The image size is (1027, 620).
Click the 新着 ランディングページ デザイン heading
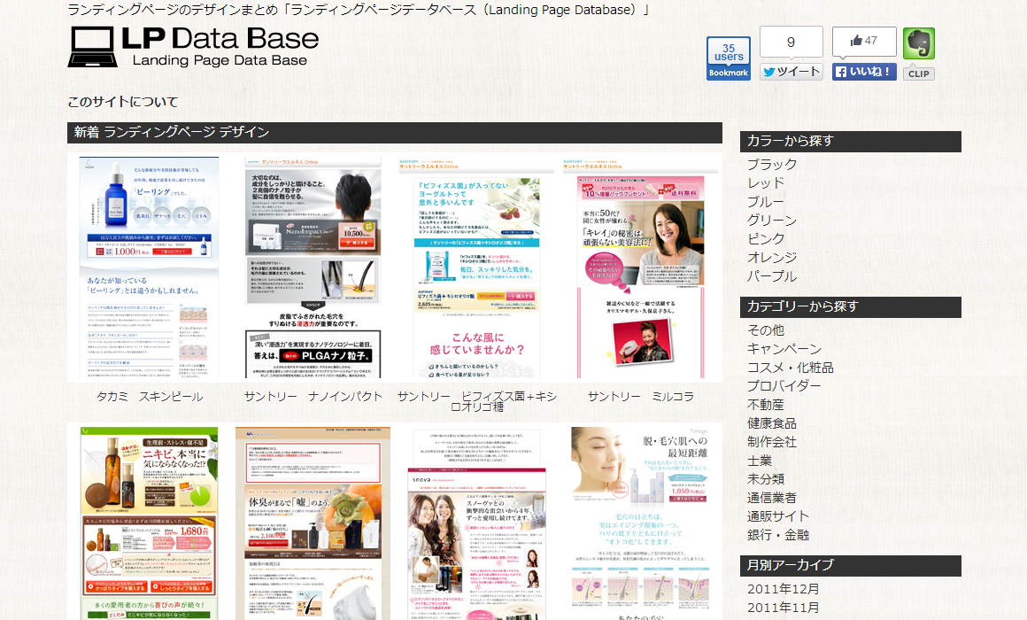(395, 132)
